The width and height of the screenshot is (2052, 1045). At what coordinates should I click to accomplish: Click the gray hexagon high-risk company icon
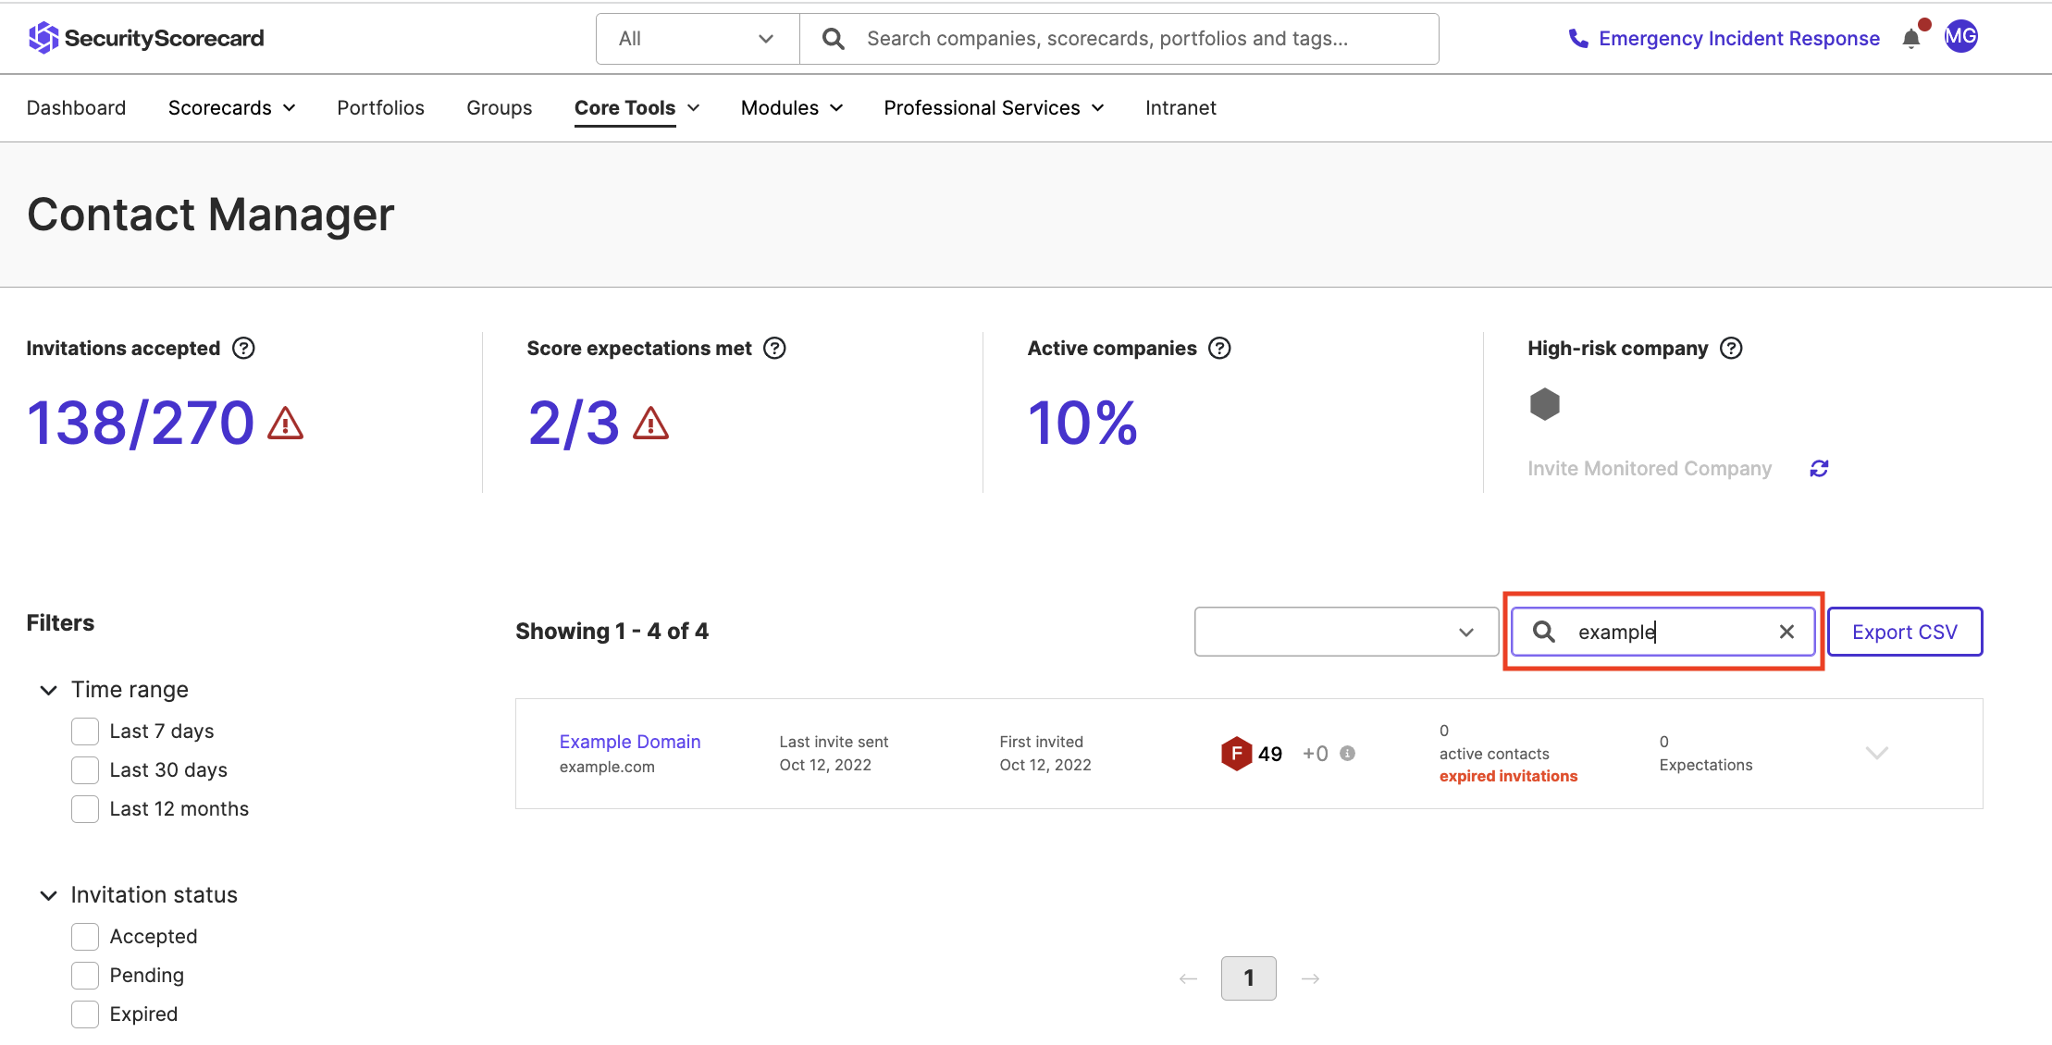(1544, 404)
